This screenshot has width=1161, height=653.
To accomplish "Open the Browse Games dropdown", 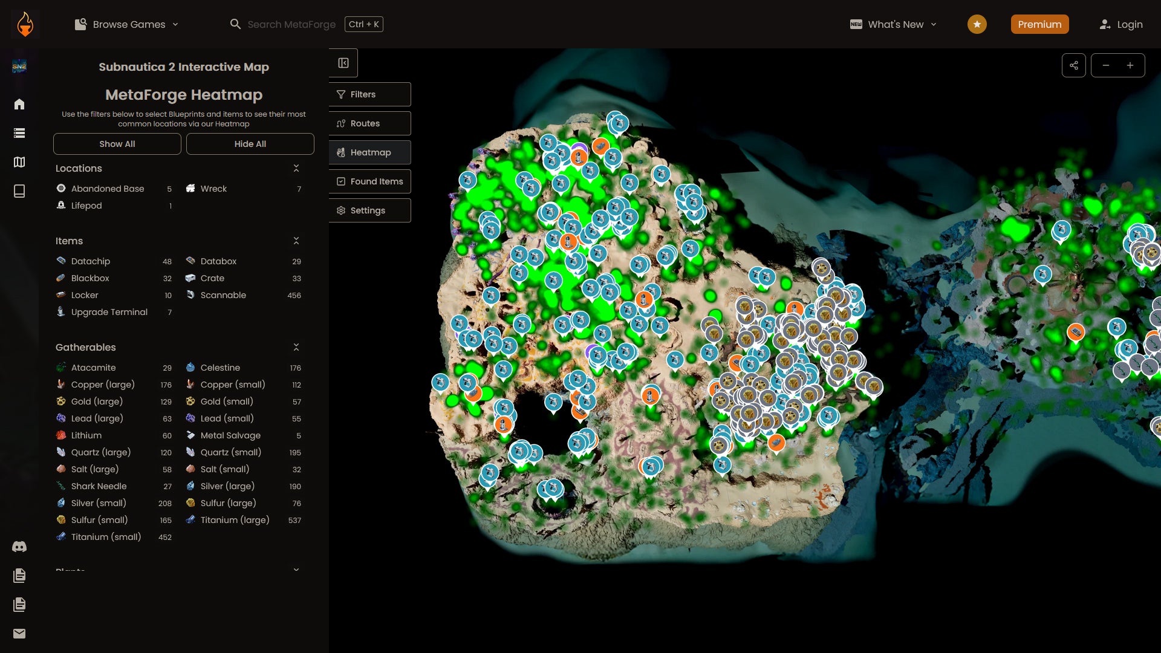I will [126, 24].
